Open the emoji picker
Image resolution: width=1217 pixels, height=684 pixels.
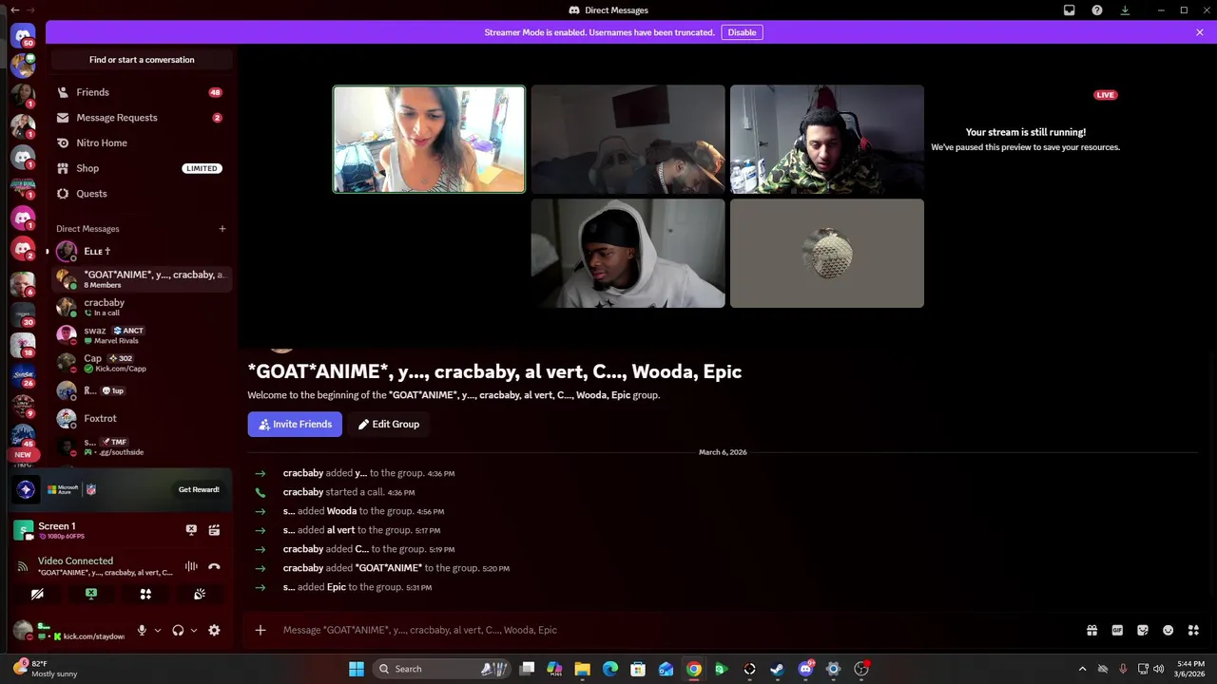(1168, 630)
